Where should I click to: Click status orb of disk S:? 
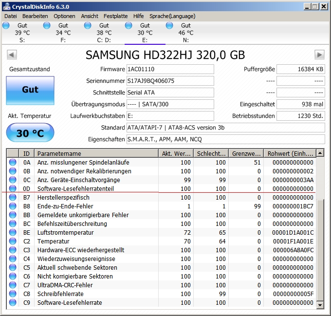click(x=6, y=25)
